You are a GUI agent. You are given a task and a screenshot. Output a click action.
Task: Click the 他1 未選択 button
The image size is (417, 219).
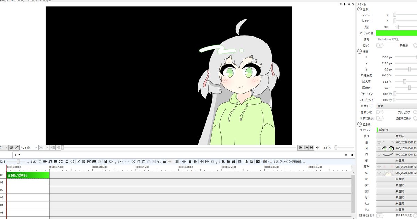tap(396, 197)
